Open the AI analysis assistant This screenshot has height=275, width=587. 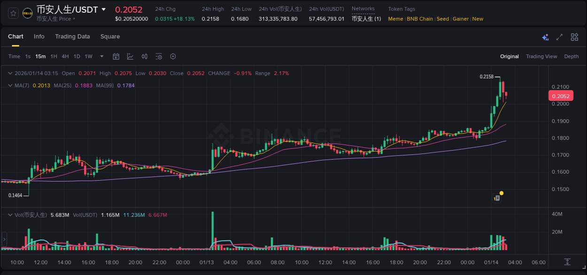click(545, 37)
